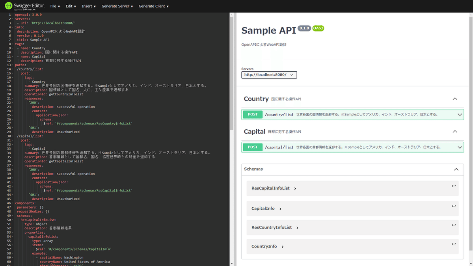Fold the schemas block at line 49

tap(13, 216)
